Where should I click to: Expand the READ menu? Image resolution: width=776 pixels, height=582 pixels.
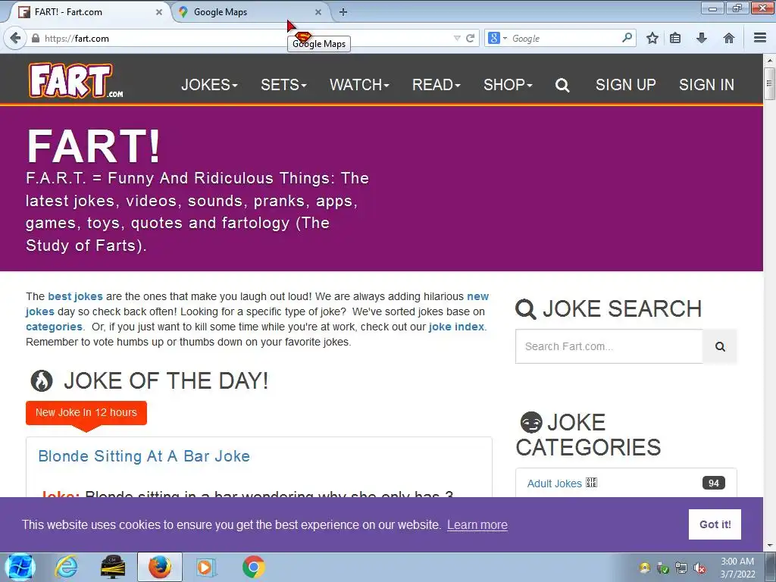[x=436, y=85]
